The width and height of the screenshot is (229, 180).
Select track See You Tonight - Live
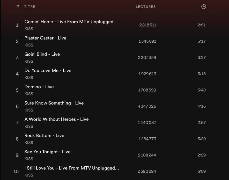(x=47, y=152)
